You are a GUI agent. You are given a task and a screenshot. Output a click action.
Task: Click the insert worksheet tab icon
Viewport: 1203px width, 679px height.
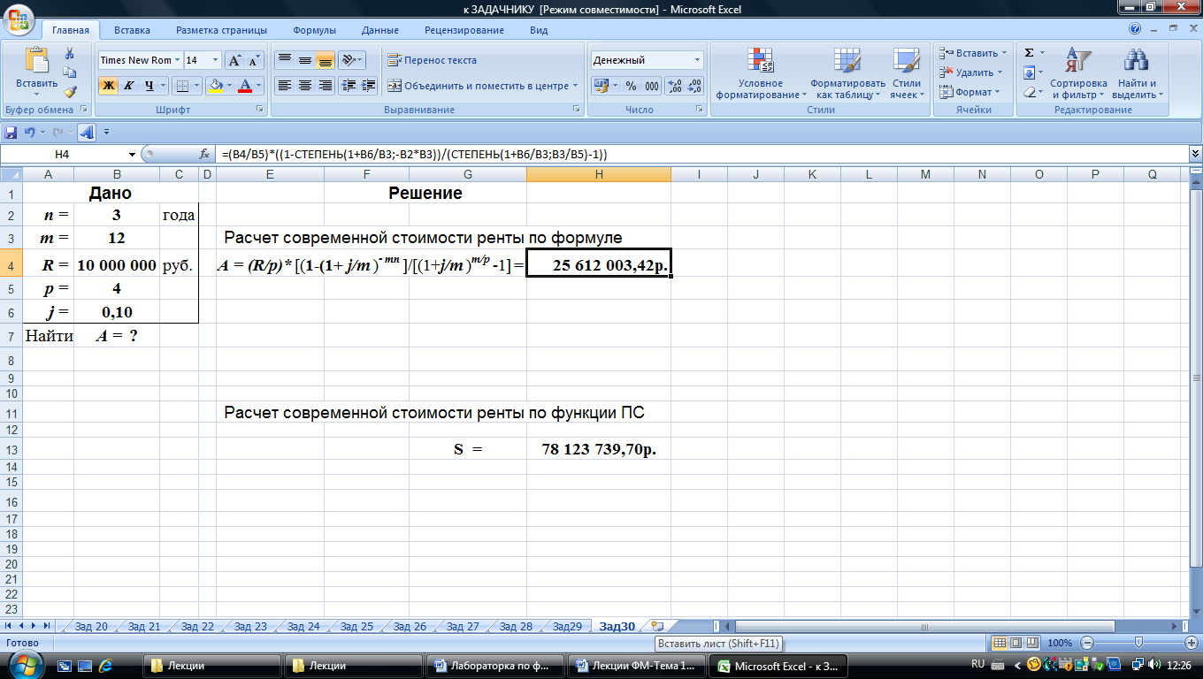tap(657, 626)
